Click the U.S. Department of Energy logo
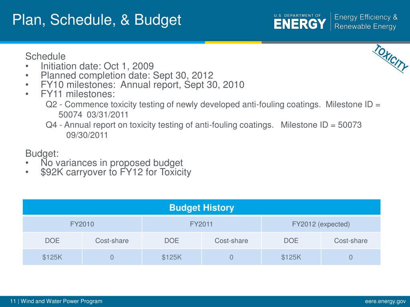Image resolution: width=410 pixels, height=307 pixels. (300, 22)
